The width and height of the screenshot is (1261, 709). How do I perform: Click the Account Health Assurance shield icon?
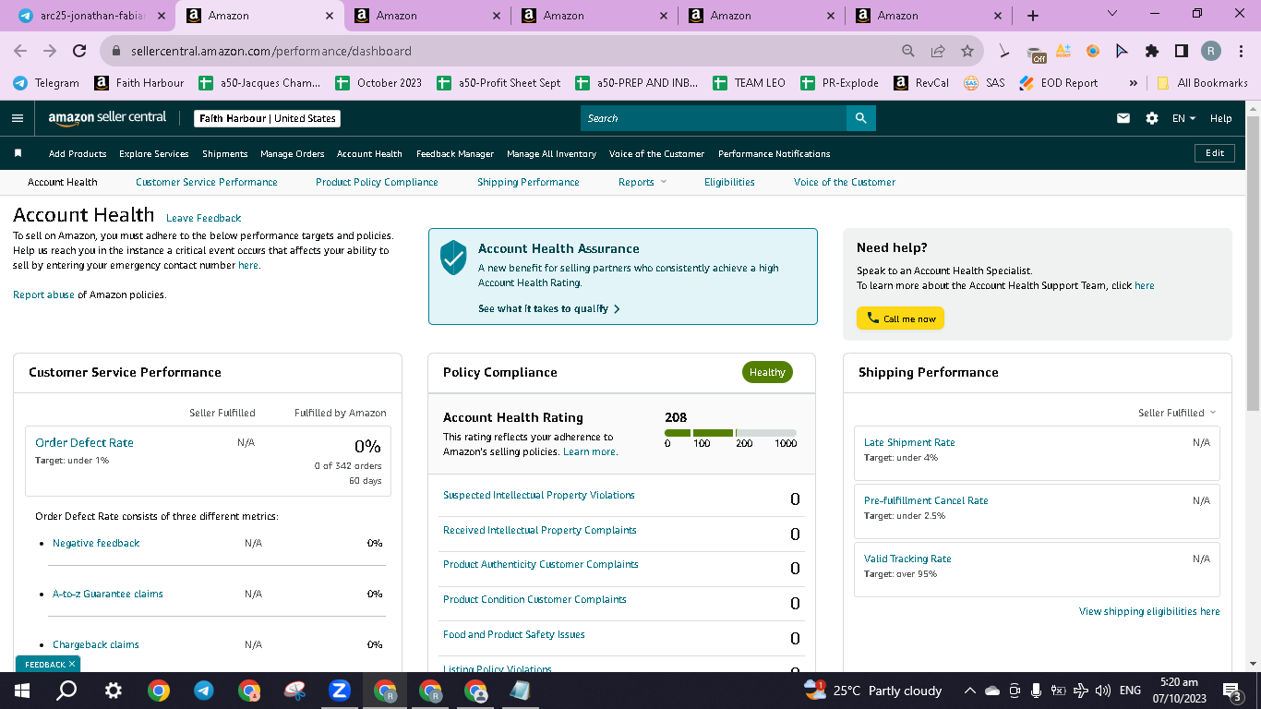(x=453, y=258)
